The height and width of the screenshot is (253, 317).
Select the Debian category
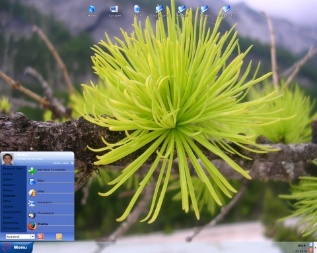click(x=8, y=179)
